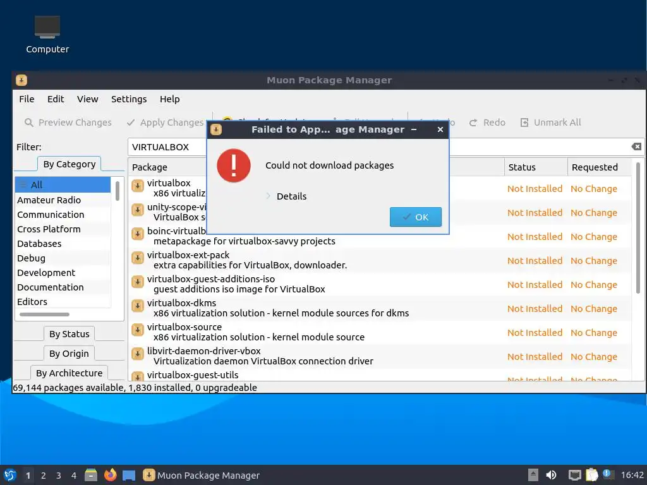Click the boinc-virtualbox package icon
Viewport: 647px width, 485px height.
coord(137,234)
